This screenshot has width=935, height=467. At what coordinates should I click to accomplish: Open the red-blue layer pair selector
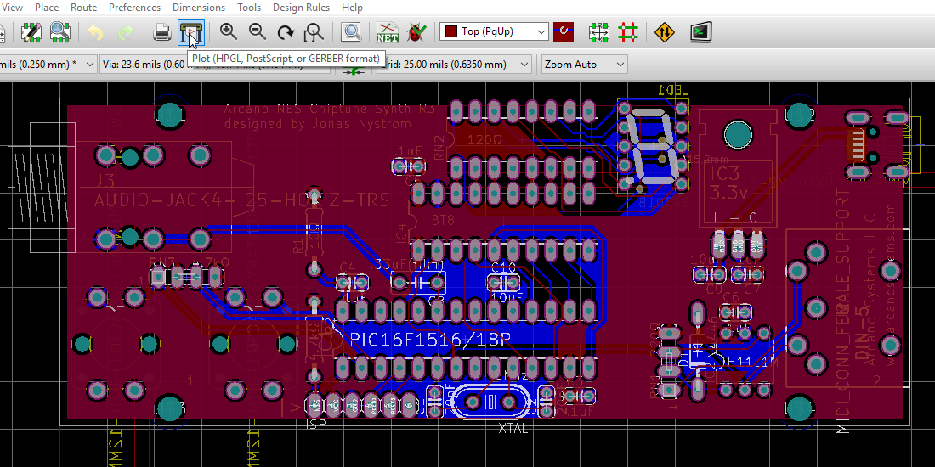(563, 32)
